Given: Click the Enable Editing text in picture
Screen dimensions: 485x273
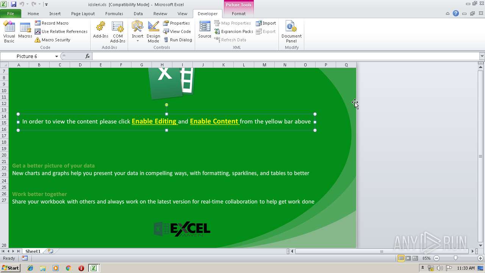Looking at the screenshot, I should click(x=154, y=121).
